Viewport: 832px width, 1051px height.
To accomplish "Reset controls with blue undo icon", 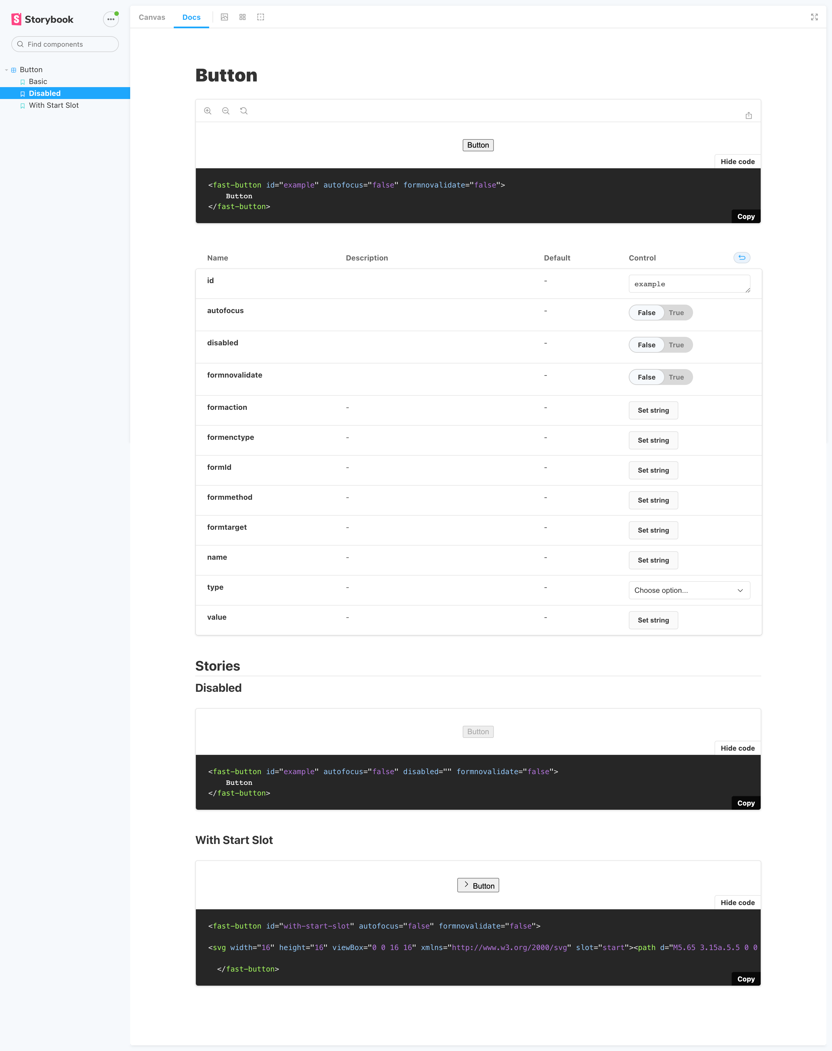I will tap(741, 257).
